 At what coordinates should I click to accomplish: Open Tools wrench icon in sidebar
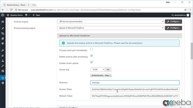[3, 66]
